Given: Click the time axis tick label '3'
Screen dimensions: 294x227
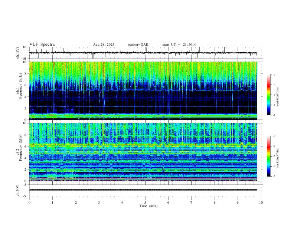Looking at the screenshot, I should [99, 203].
